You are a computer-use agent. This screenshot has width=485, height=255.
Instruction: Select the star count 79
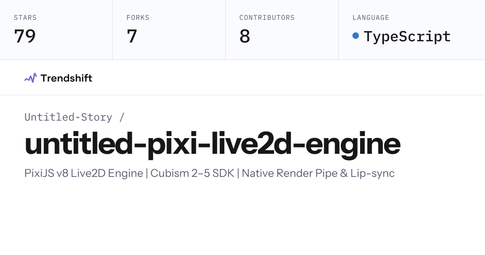(25, 36)
